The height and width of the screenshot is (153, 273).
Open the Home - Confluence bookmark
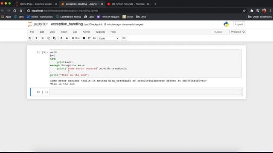click(40, 17)
